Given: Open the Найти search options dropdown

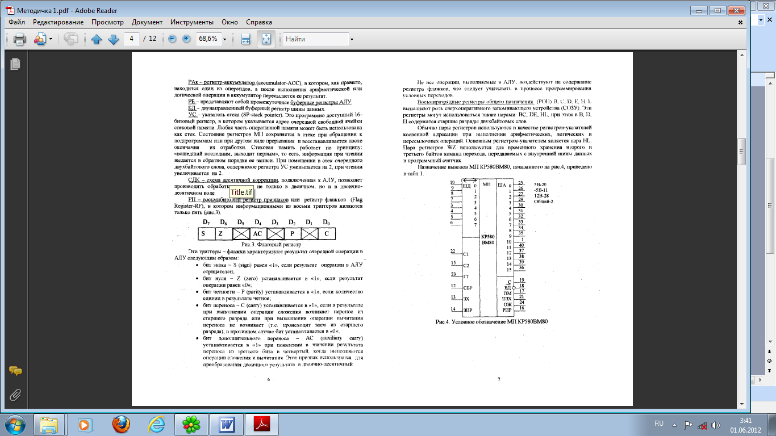Looking at the screenshot, I should click(x=352, y=39).
